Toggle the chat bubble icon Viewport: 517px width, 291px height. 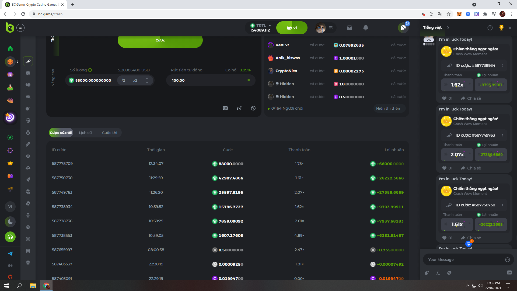click(x=403, y=28)
